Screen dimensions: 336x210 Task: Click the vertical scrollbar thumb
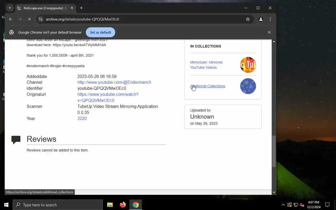[274, 151]
